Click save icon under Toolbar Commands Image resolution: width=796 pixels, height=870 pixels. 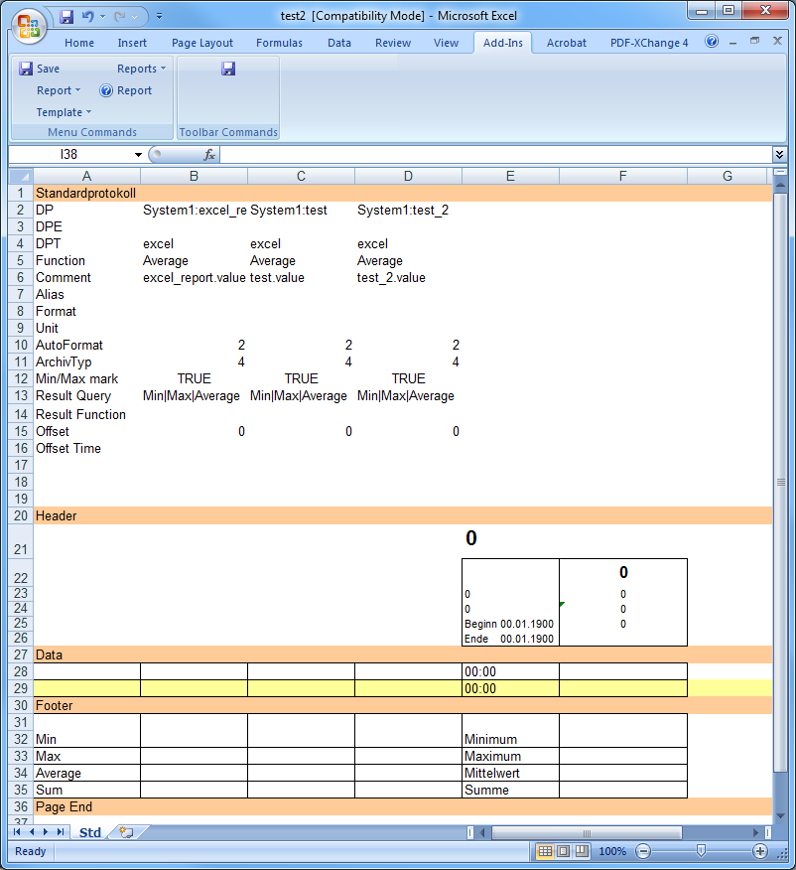[228, 69]
